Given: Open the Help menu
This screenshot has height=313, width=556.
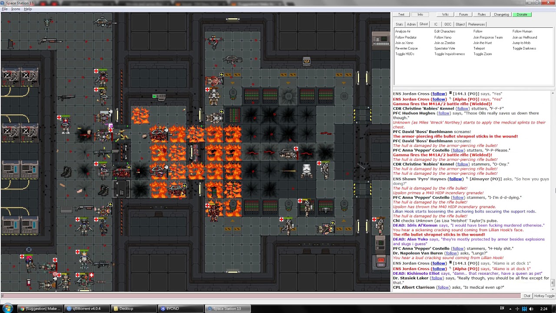Looking at the screenshot, I should pos(28,9).
